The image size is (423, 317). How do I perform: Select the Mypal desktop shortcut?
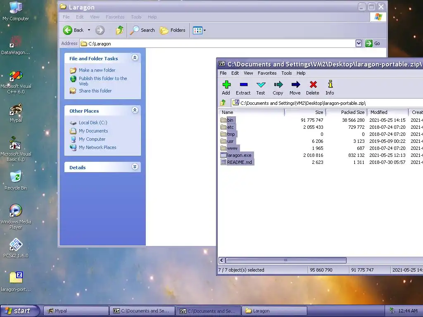(x=16, y=113)
